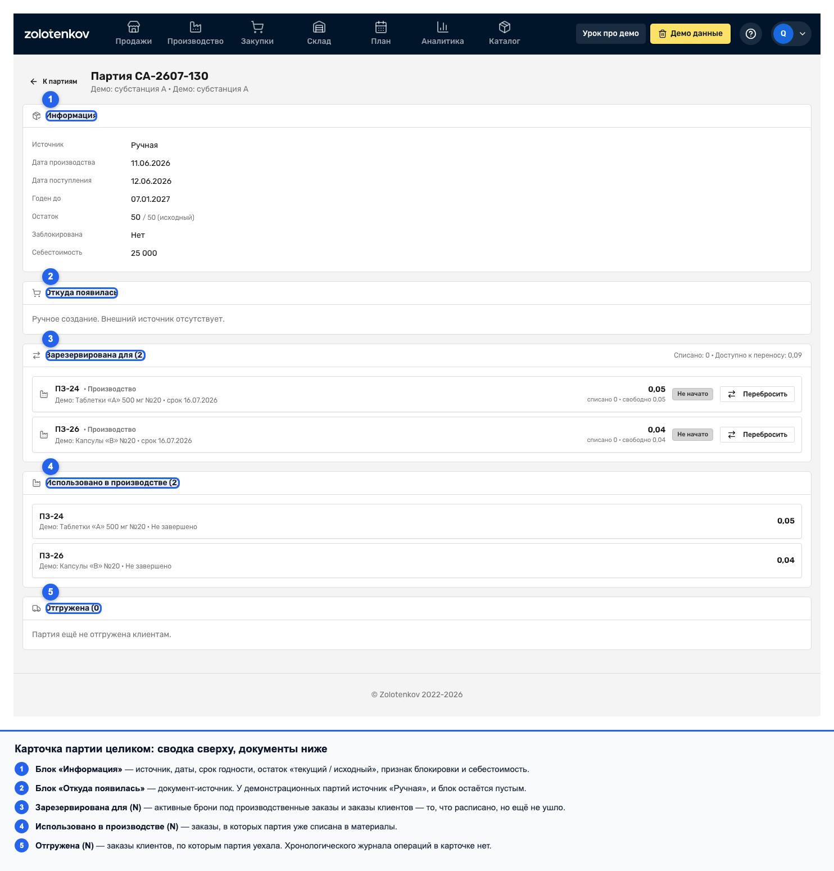This screenshot has width=834, height=871.
Task: Click the Урок про демо button
Action: pos(611,34)
